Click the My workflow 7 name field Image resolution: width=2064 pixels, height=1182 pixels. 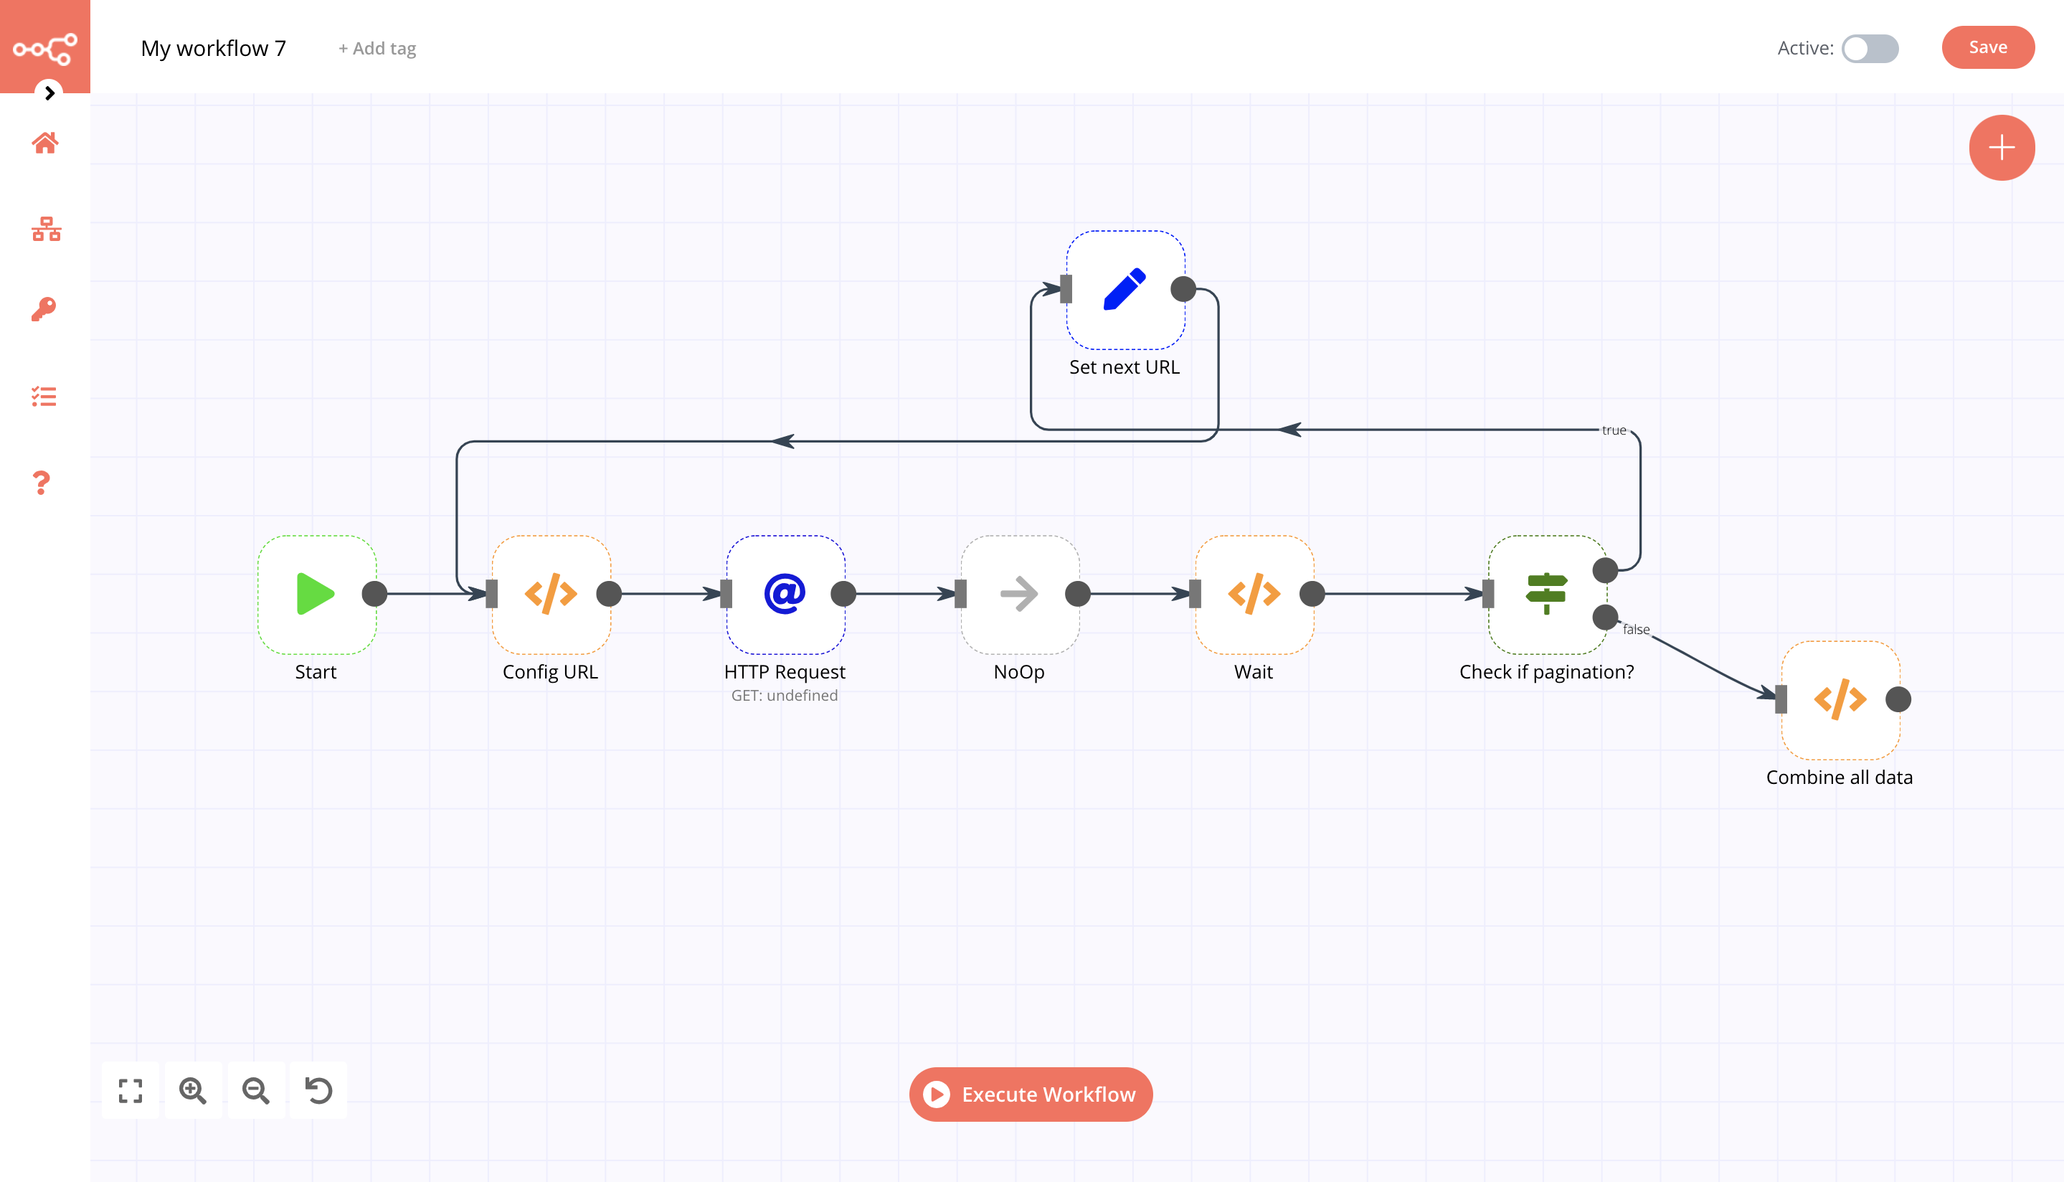pos(214,48)
